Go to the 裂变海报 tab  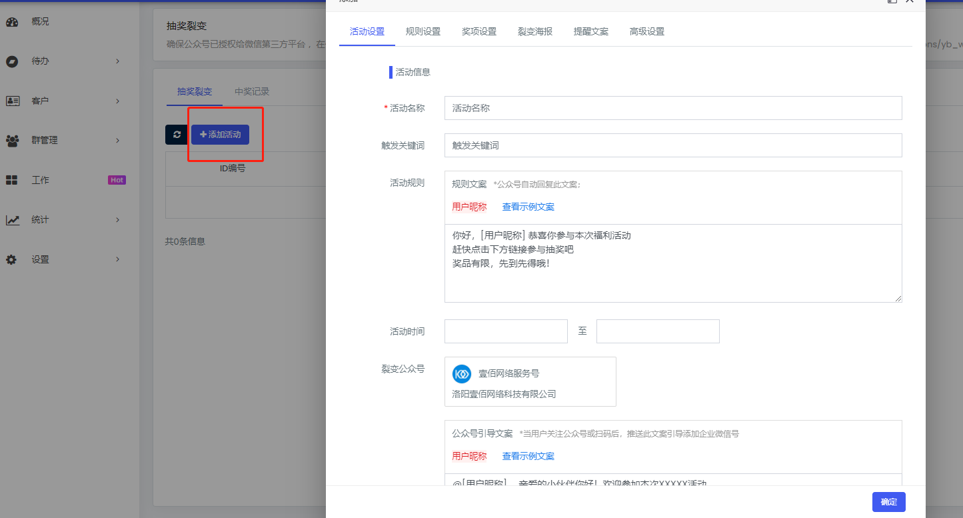pyautogui.click(x=534, y=31)
